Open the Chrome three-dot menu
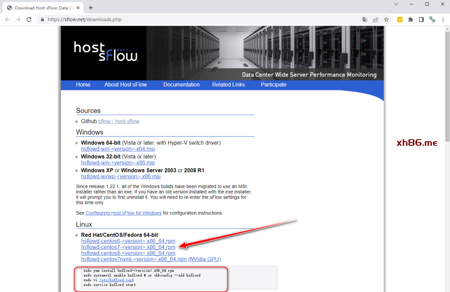This screenshot has height=292, width=450. [443, 20]
